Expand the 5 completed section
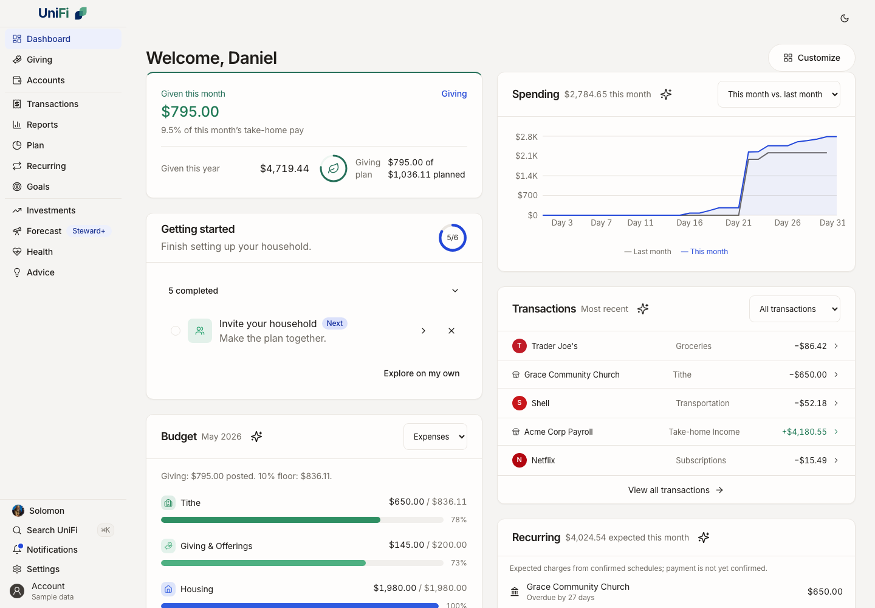This screenshot has height=608, width=875. (314, 291)
